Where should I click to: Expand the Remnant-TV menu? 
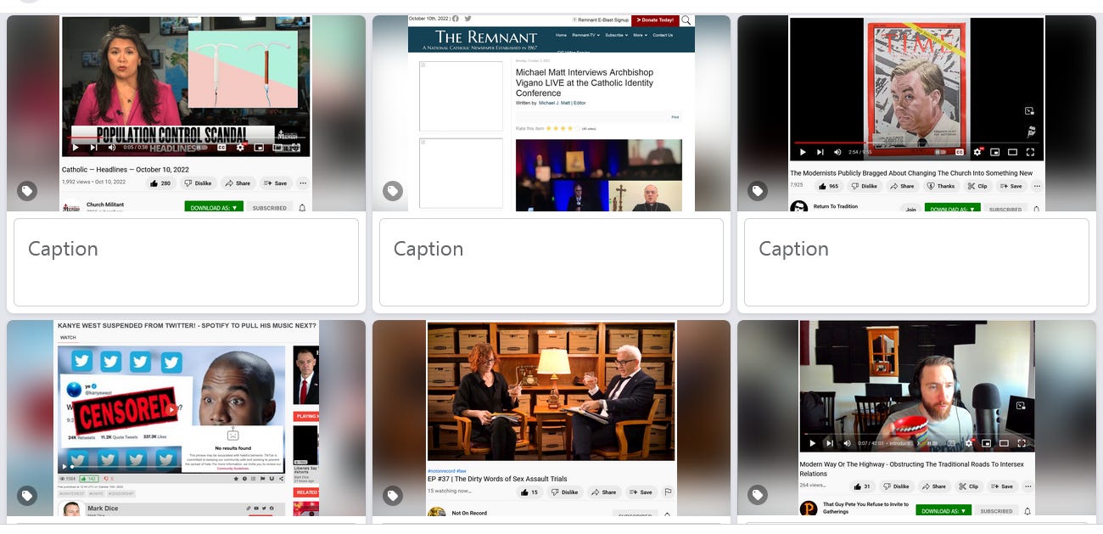tap(585, 35)
